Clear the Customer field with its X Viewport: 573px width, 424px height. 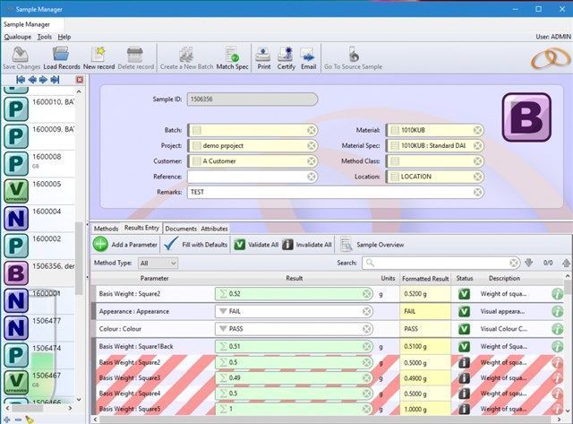pos(311,161)
